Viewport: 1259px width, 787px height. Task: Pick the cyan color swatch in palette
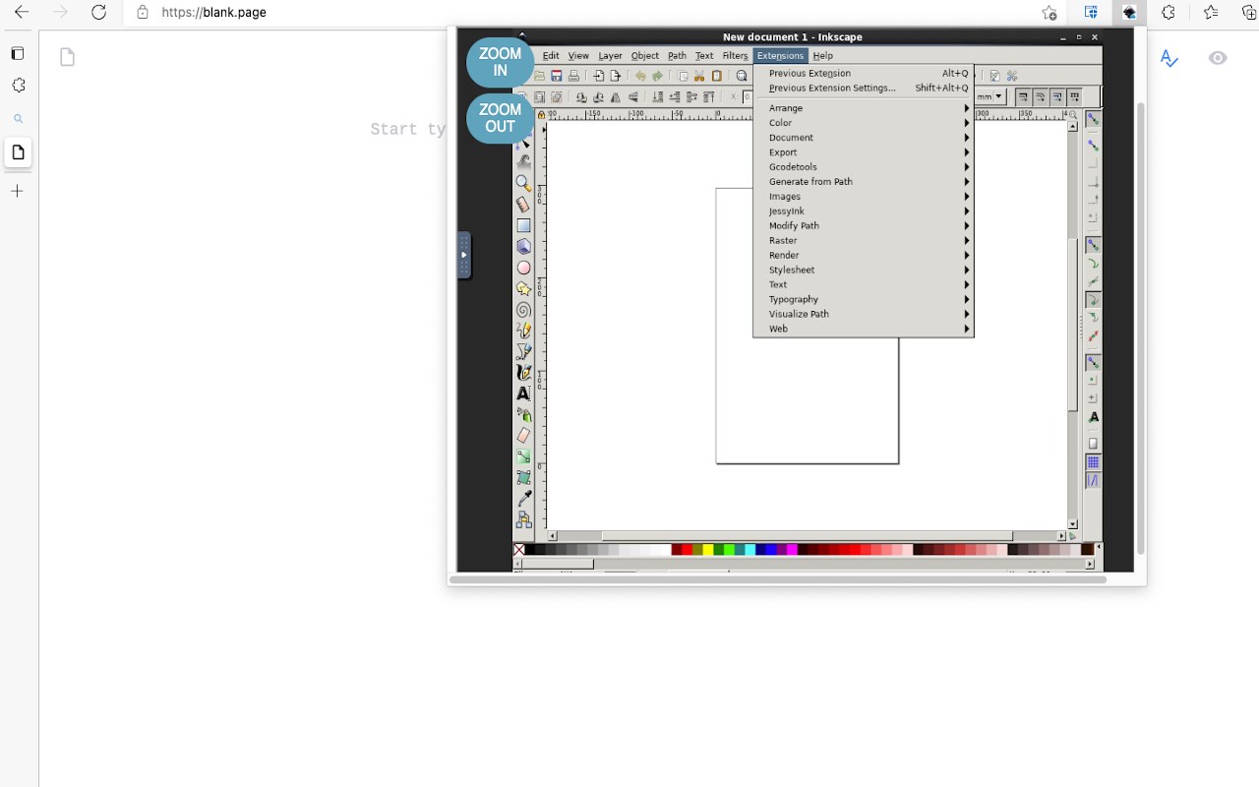749,550
